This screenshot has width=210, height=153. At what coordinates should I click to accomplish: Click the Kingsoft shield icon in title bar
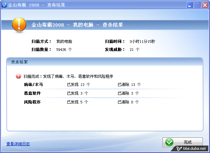[4, 5]
